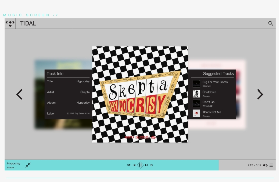The height and width of the screenshot is (182, 279).
Task: Pause the current song
Action: point(140,165)
